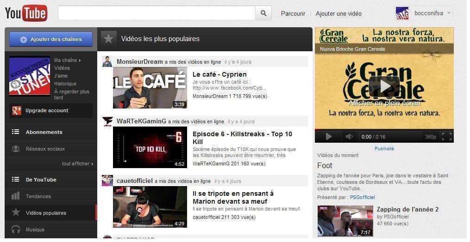
Task: Click the Upgrade account text
Action: tap(47, 110)
